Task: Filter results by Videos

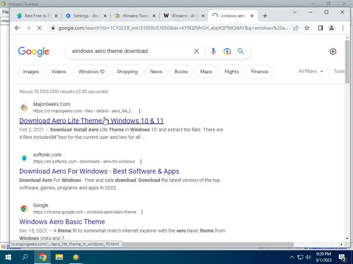Action: [x=59, y=71]
